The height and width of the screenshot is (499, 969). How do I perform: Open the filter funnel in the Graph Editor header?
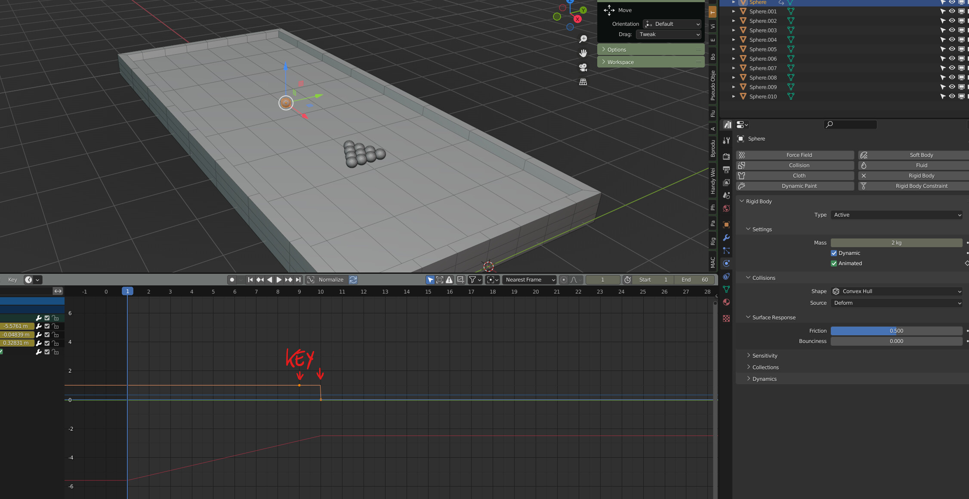click(x=472, y=279)
